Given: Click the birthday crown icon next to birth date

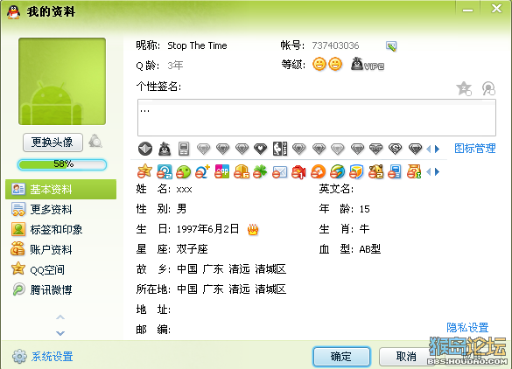Looking at the screenshot, I should click(x=253, y=230).
